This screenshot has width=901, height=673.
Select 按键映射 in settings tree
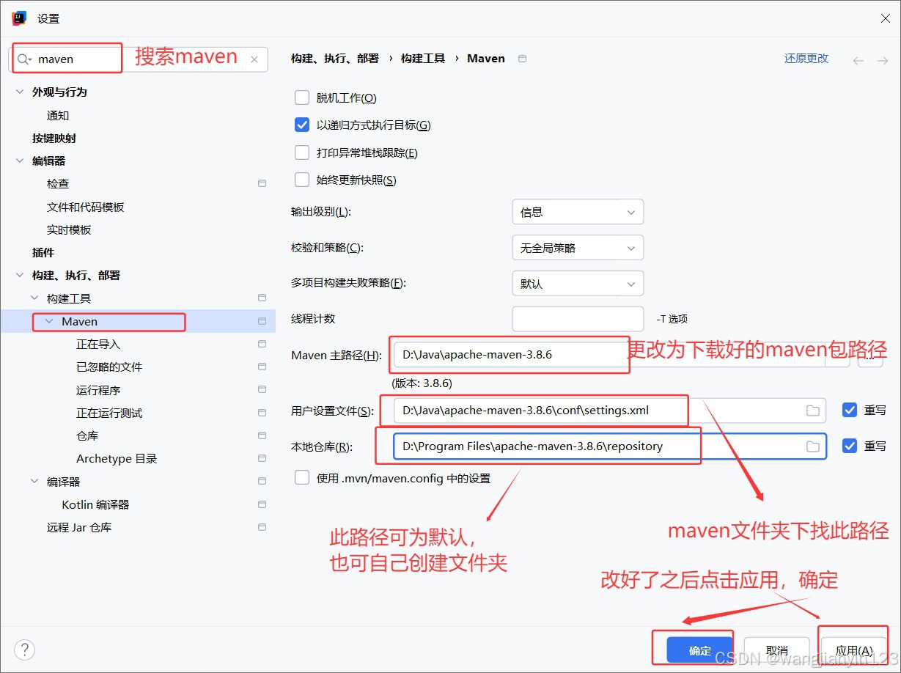pos(54,138)
